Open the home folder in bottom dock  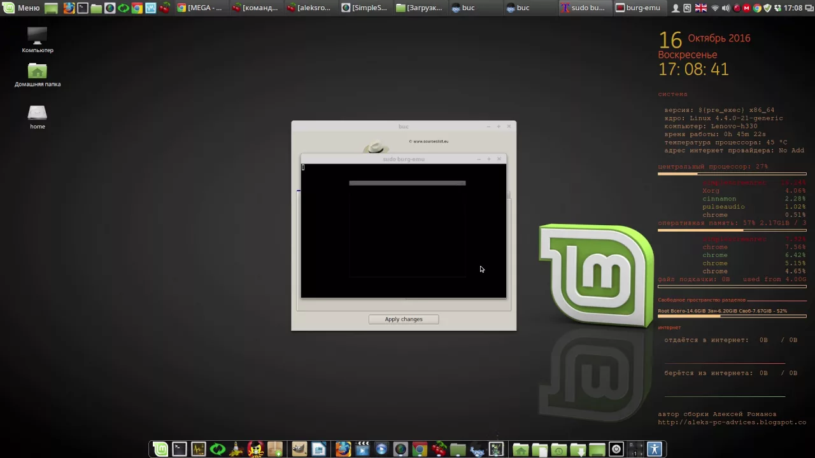521,449
